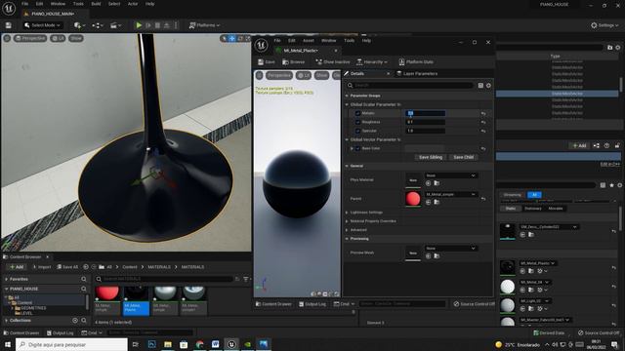Open the MI_Metal_Plastic material slot dropdown
This screenshot has height=351, width=625.
[538, 263]
